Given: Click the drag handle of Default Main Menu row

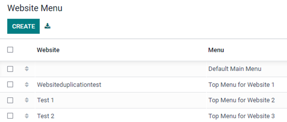Looking at the screenshot, I should point(27,69).
